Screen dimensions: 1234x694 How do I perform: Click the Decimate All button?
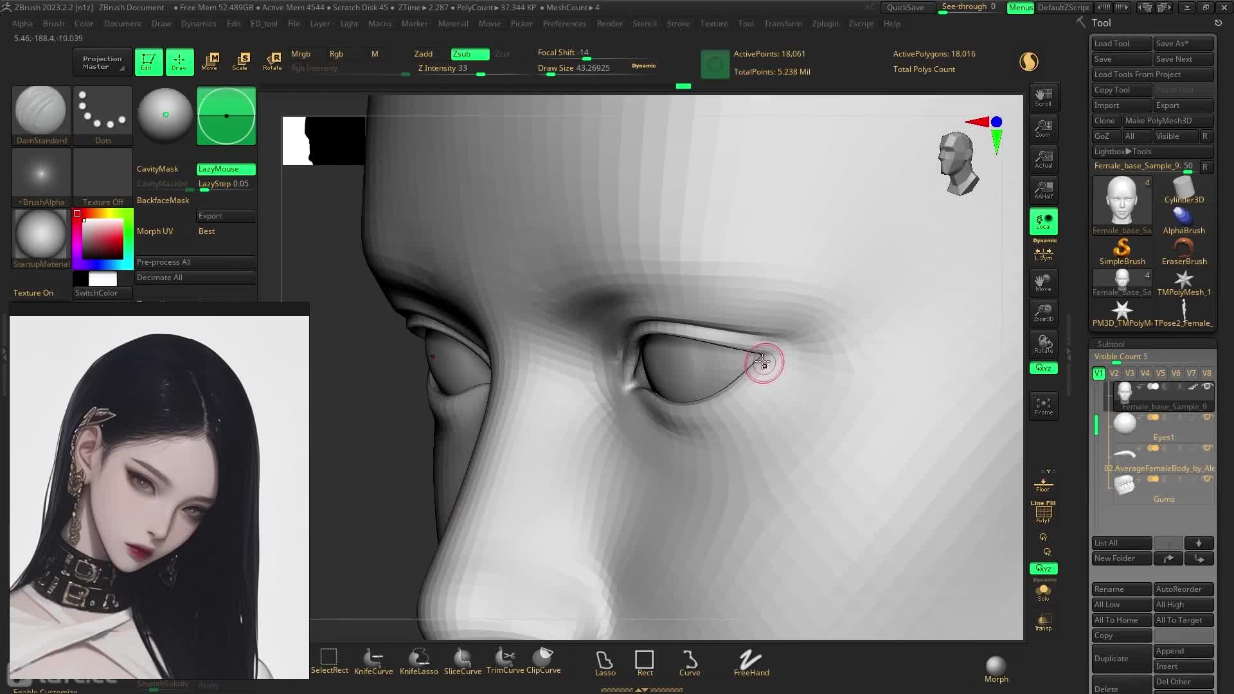(x=195, y=278)
